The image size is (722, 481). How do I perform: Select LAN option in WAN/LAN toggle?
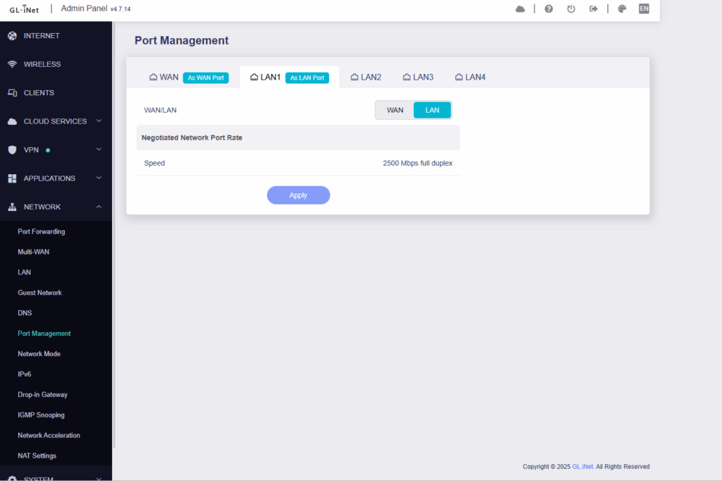pyautogui.click(x=432, y=110)
